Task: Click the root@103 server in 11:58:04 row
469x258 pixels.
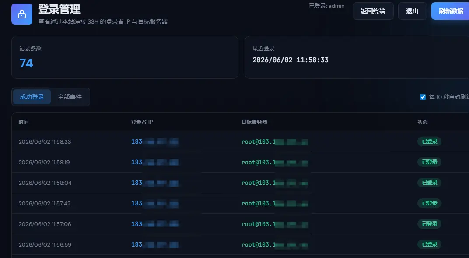Action: click(x=275, y=183)
